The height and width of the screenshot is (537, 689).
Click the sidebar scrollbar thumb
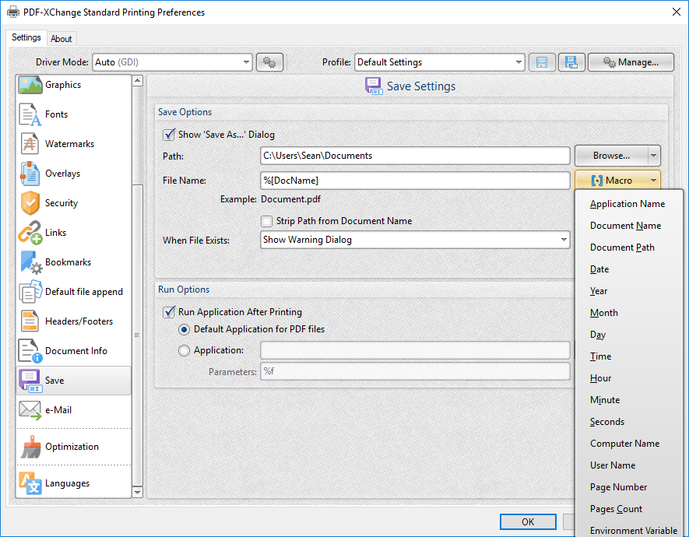(138, 335)
